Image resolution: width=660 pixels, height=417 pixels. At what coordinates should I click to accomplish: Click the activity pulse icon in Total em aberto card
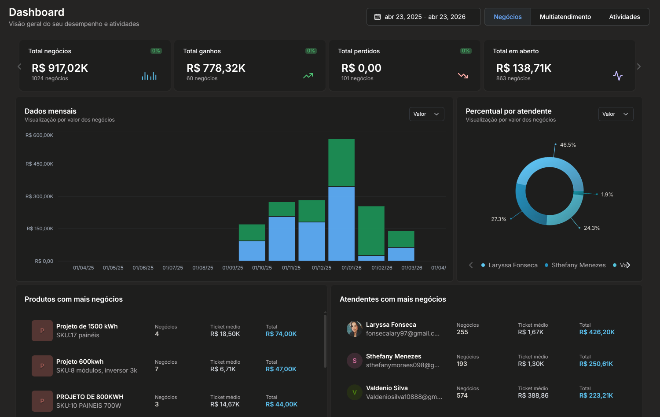pos(618,76)
